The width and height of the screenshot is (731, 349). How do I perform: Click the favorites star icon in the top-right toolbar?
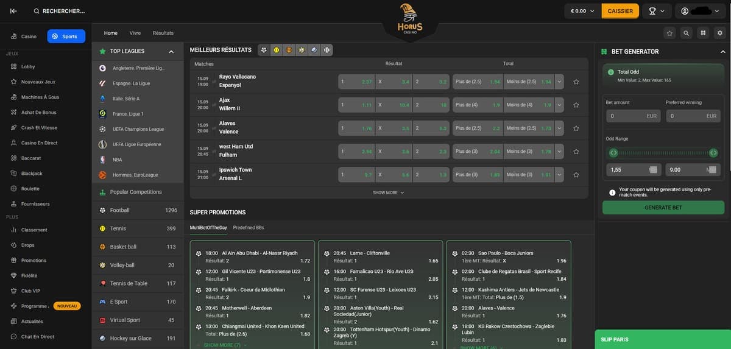click(669, 33)
